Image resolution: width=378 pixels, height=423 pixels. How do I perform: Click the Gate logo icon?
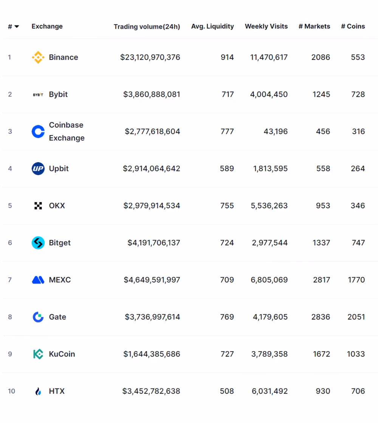coord(38,317)
